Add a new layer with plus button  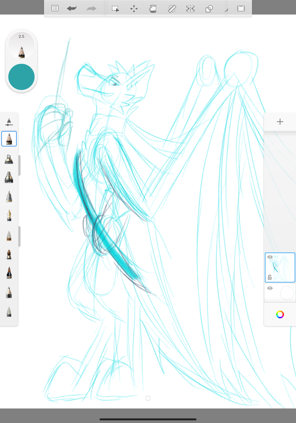tap(280, 122)
